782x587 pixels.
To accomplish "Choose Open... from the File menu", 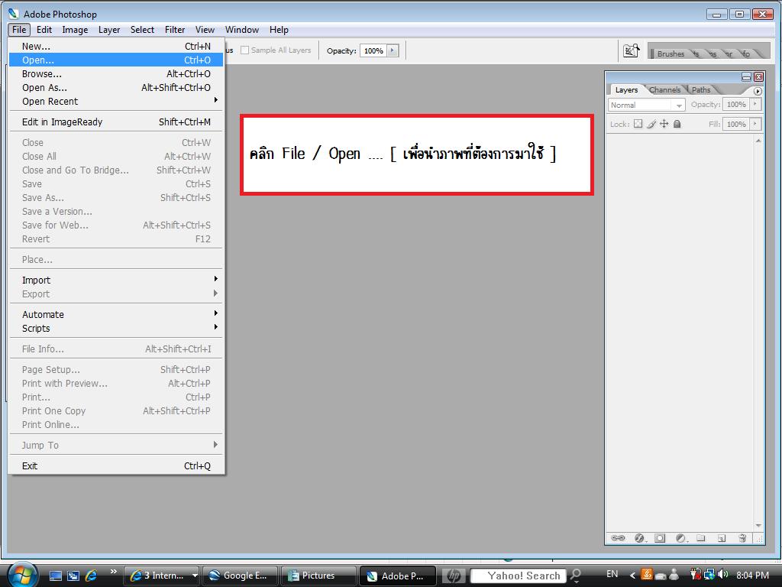I will (x=116, y=60).
